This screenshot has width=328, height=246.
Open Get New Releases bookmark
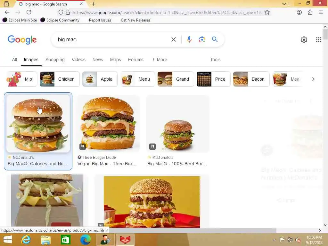pos(135,20)
